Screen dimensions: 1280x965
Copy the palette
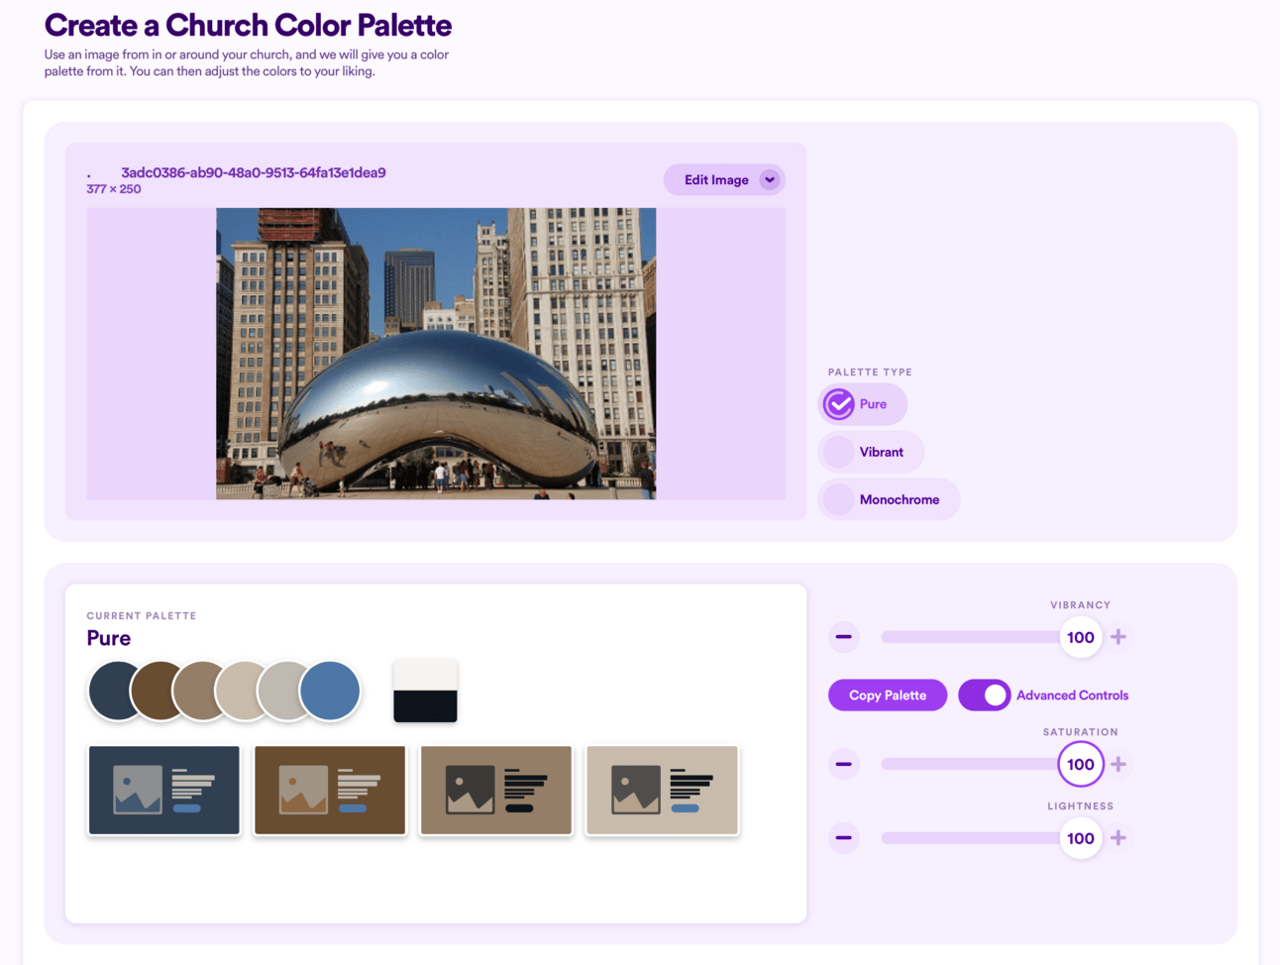point(888,696)
